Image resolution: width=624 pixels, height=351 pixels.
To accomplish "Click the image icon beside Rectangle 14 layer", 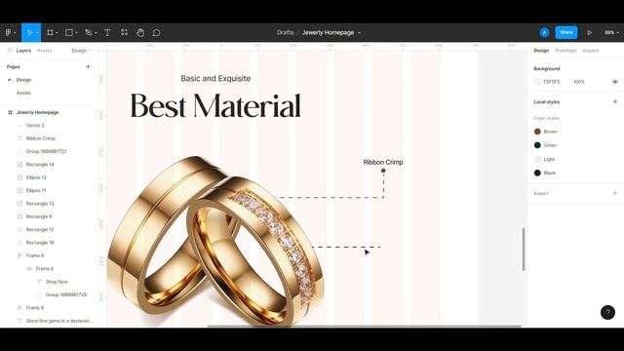I will (x=19, y=165).
